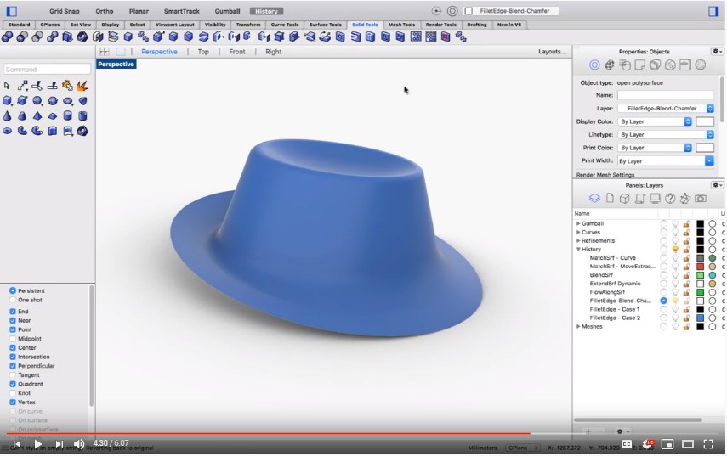Select the Ellipsoid tool
This screenshot has width=727, height=456.
68,100
